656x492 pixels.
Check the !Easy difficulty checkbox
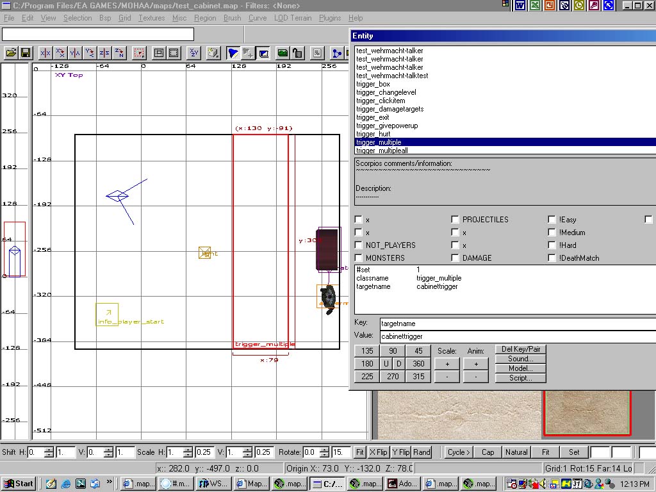[552, 220]
